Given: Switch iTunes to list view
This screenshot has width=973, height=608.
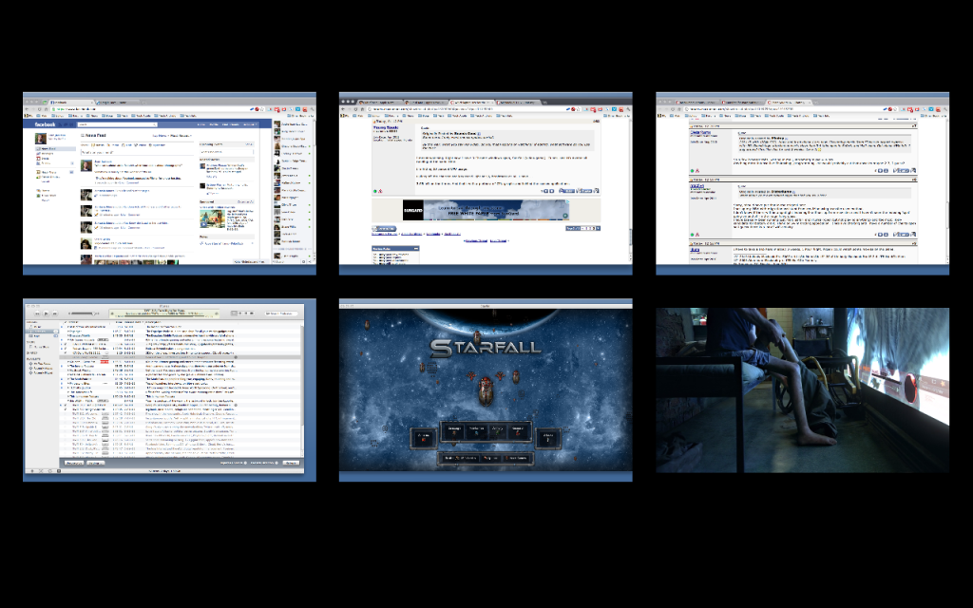Looking at the screenshot, I should [x=234, y=313].
